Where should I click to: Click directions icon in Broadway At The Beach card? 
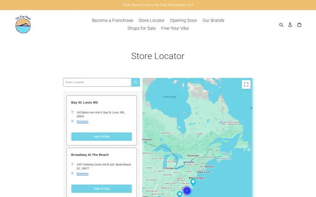72,173
